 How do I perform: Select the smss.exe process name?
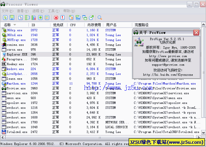[14, 98]
